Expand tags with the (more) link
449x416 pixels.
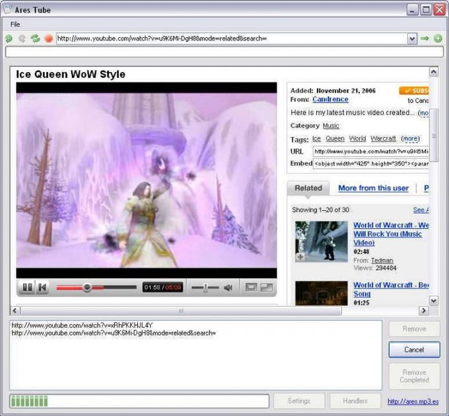[410, 139]
